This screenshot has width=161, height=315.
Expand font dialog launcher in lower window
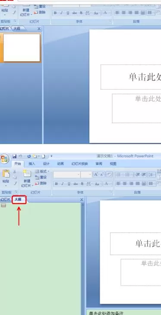pyautogui.click(x=111, y=192)
